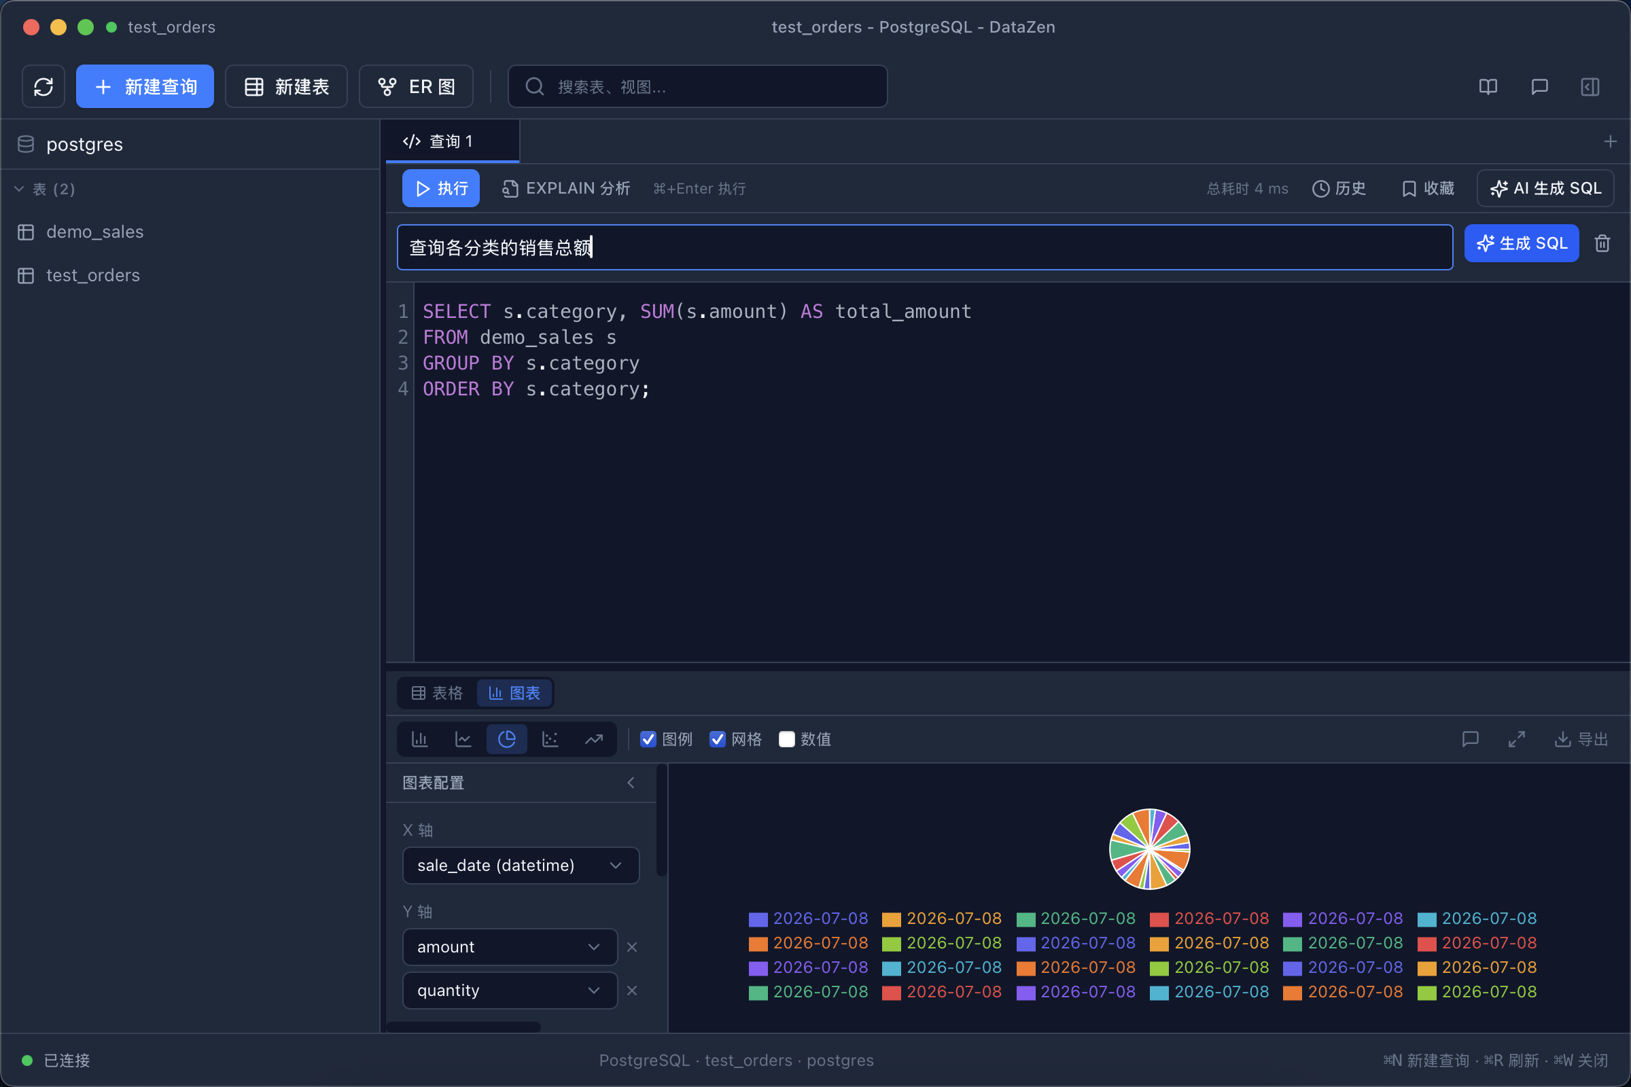The image size is (1631, 1087).
Task: Select the pie chart type icon
Action: (507, 739)
